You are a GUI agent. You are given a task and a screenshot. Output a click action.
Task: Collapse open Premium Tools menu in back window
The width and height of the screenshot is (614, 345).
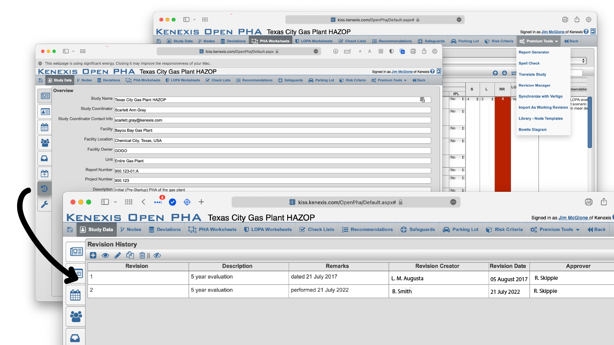[x=538, y=41]
